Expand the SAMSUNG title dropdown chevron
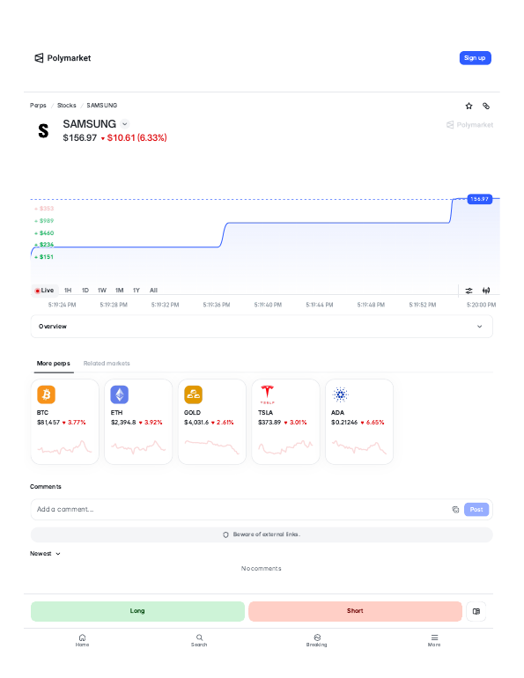524x678 pixels. (x=125, y=124)
